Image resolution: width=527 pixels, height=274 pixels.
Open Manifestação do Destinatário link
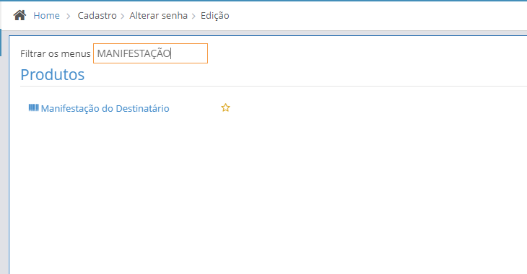(x=105, y=108)
